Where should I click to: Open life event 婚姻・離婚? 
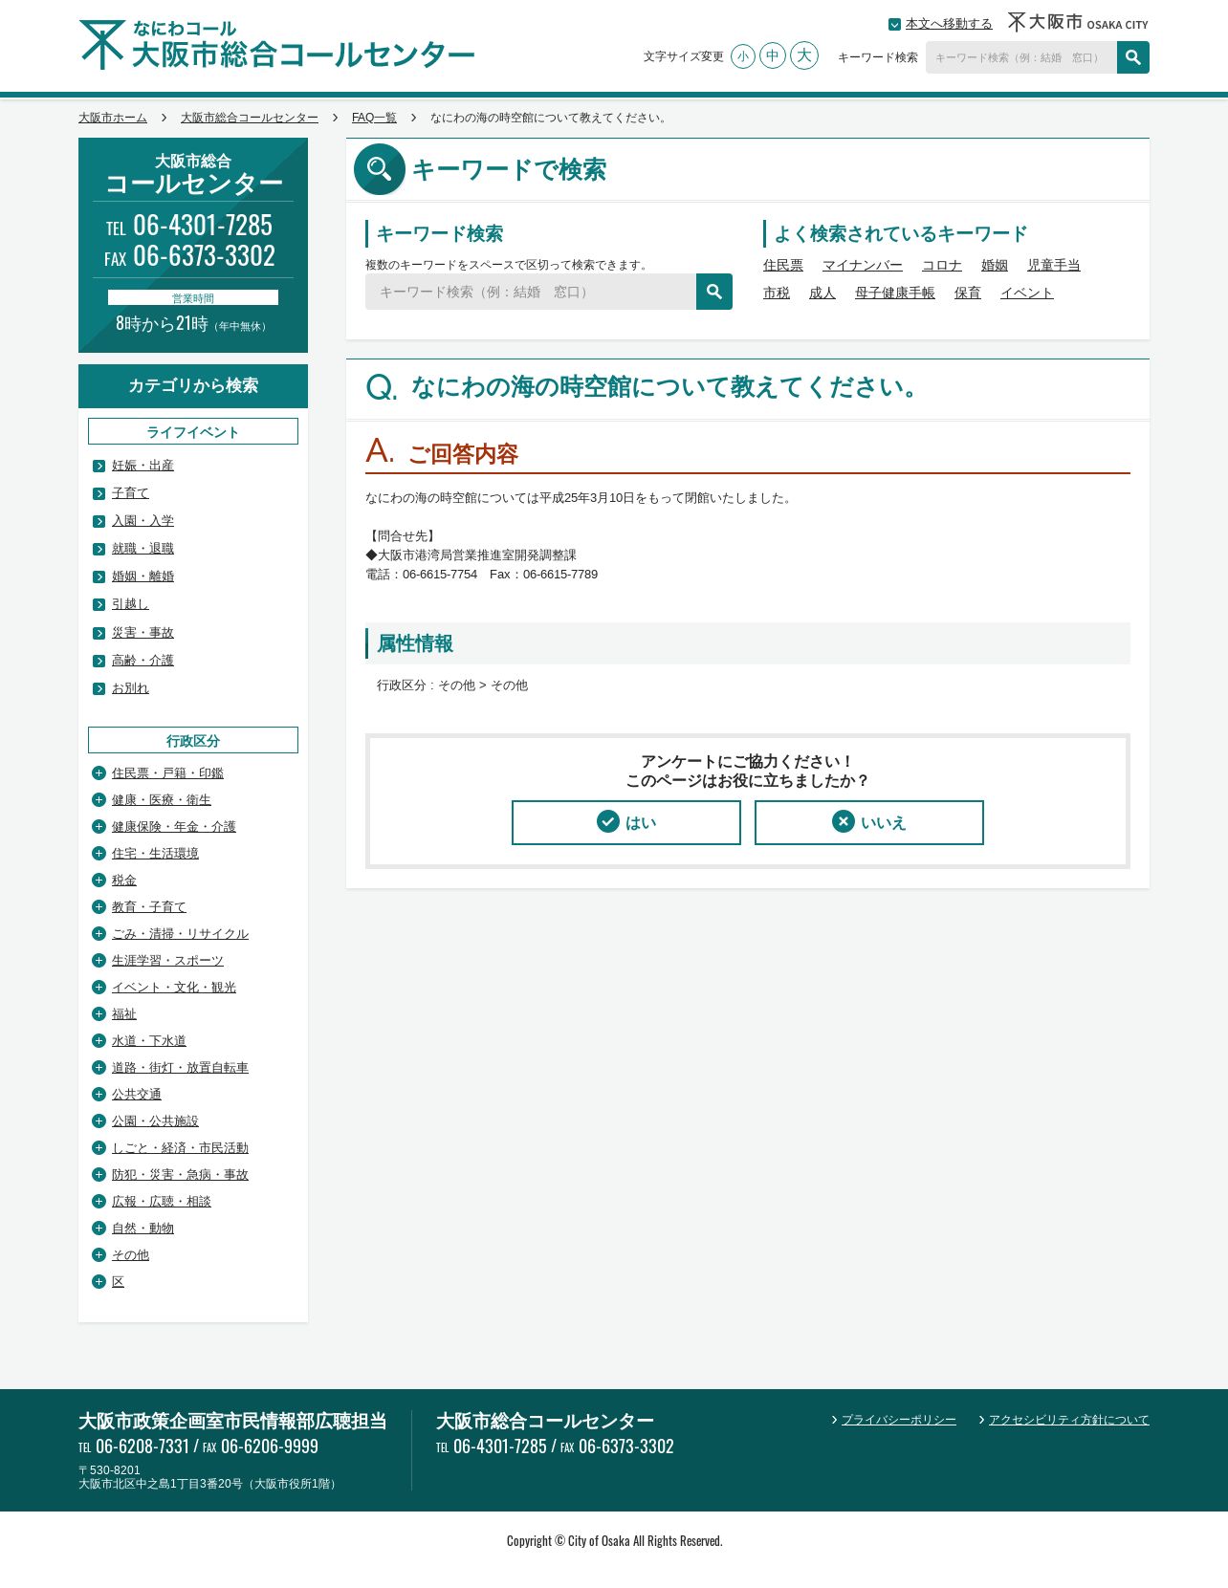tap(143, 576)
